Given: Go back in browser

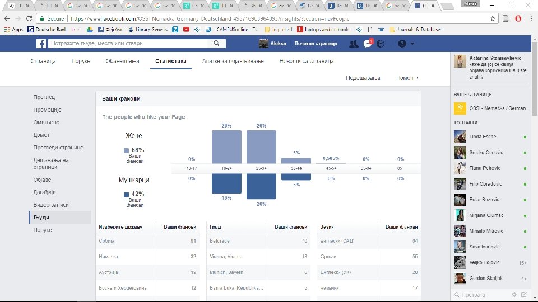Looking at the screenshot, I should tap(7, 18).
